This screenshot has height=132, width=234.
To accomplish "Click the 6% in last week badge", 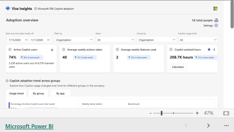I will pos(138,57).
